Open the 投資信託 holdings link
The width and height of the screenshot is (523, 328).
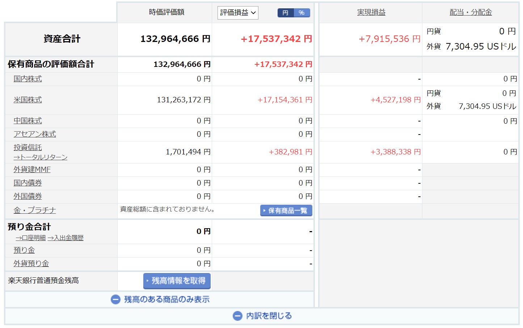(28, 148)
